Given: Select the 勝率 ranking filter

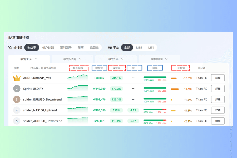Looking at the screenshot, I should point(81,48).
